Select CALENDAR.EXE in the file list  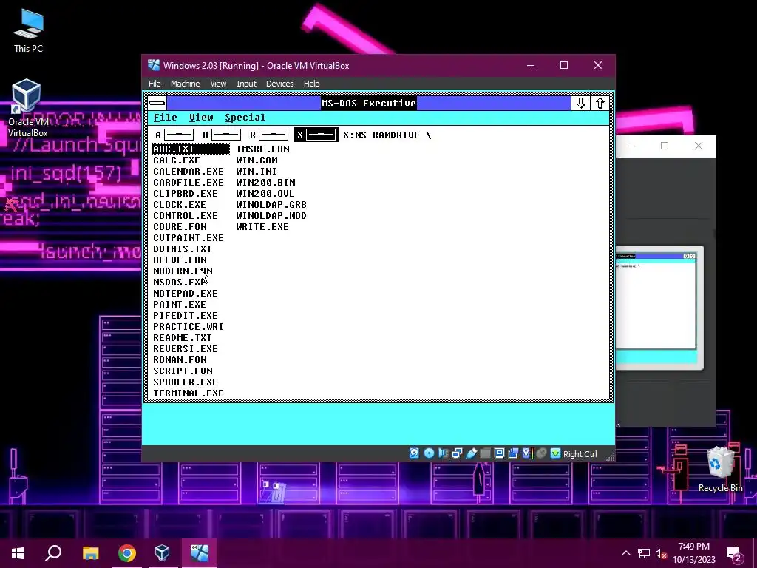[x=189, y=172]
